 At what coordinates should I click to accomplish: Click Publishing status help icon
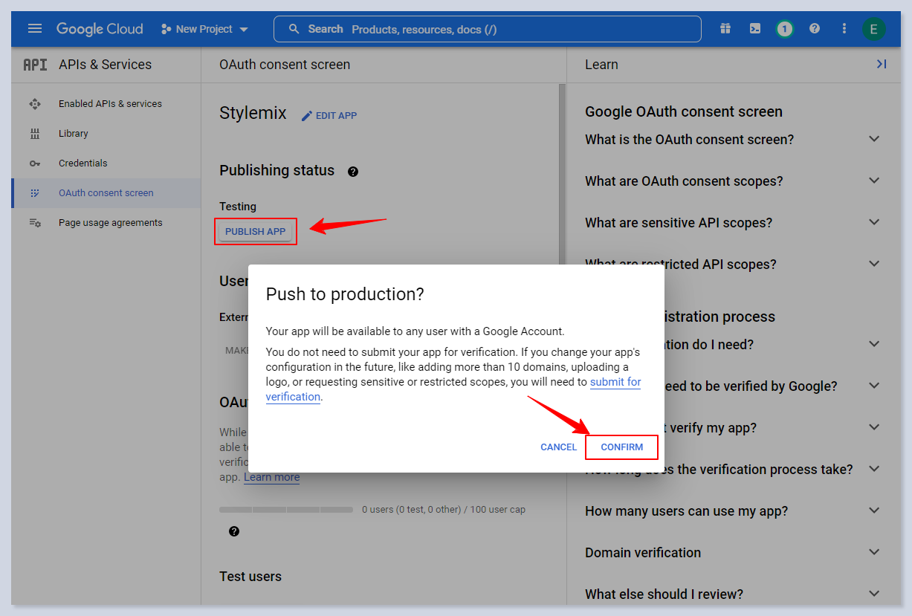[x=353, y=172]
